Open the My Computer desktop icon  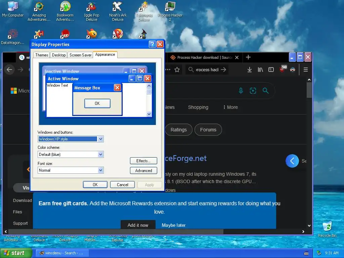13,9
